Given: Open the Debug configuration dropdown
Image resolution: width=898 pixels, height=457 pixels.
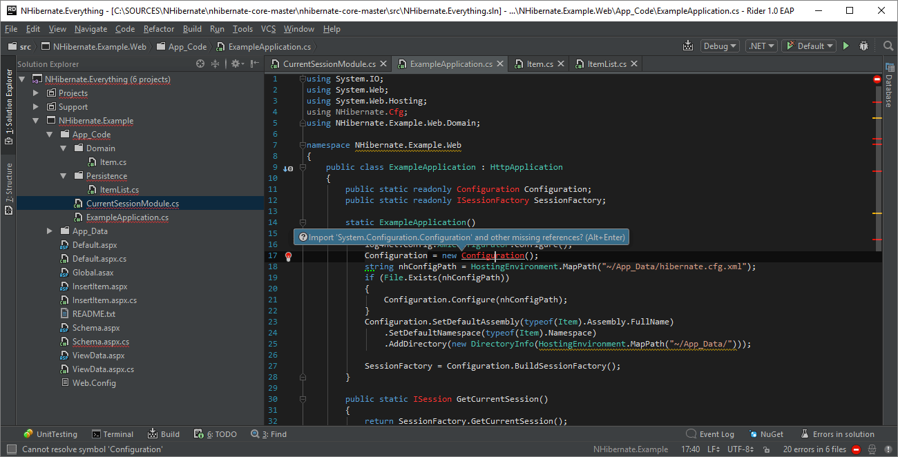Looking at the screenshot, I should point(719,46).
